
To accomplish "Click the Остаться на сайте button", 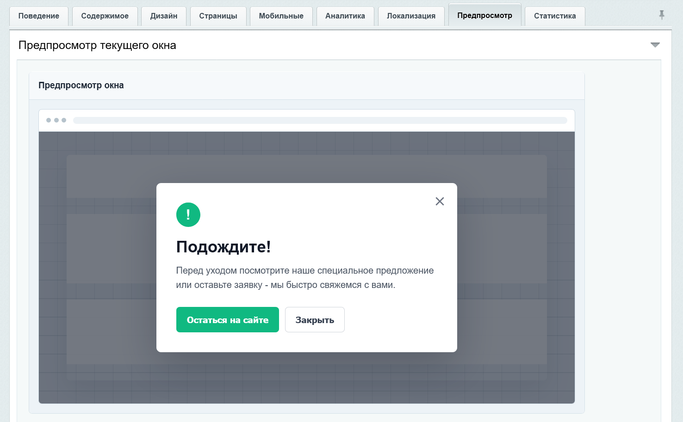I will (228, 320).
